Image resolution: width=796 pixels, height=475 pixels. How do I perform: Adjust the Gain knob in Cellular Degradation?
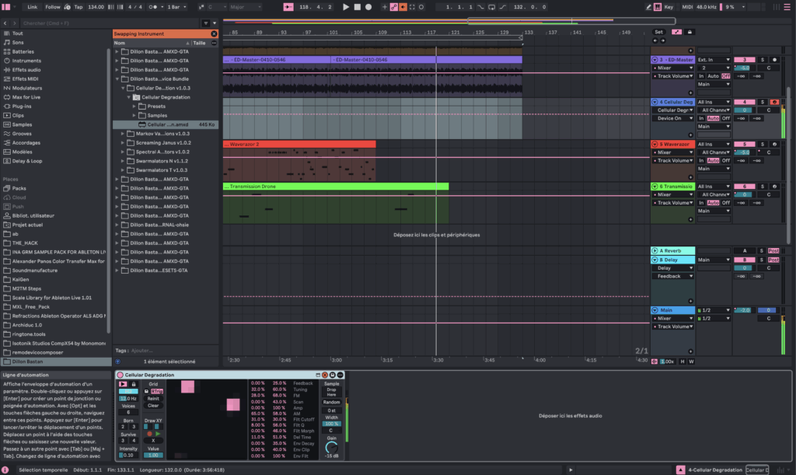[x=331, y=448]
